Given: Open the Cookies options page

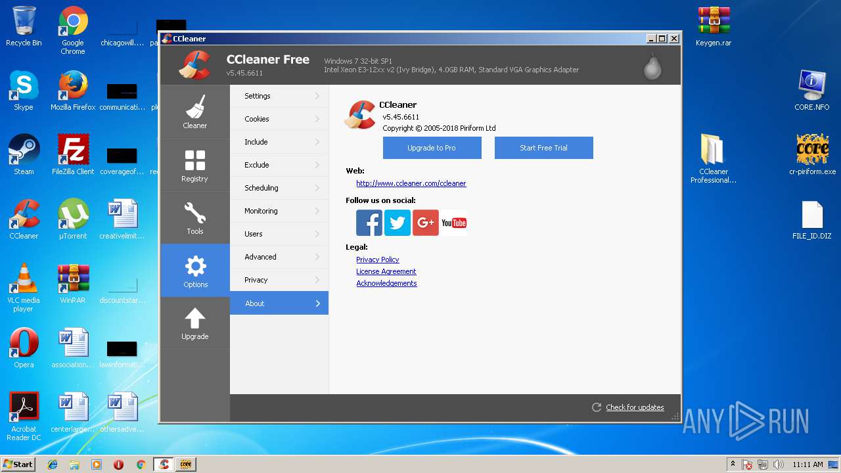Looking at the screenshot, I should (279, 119).
